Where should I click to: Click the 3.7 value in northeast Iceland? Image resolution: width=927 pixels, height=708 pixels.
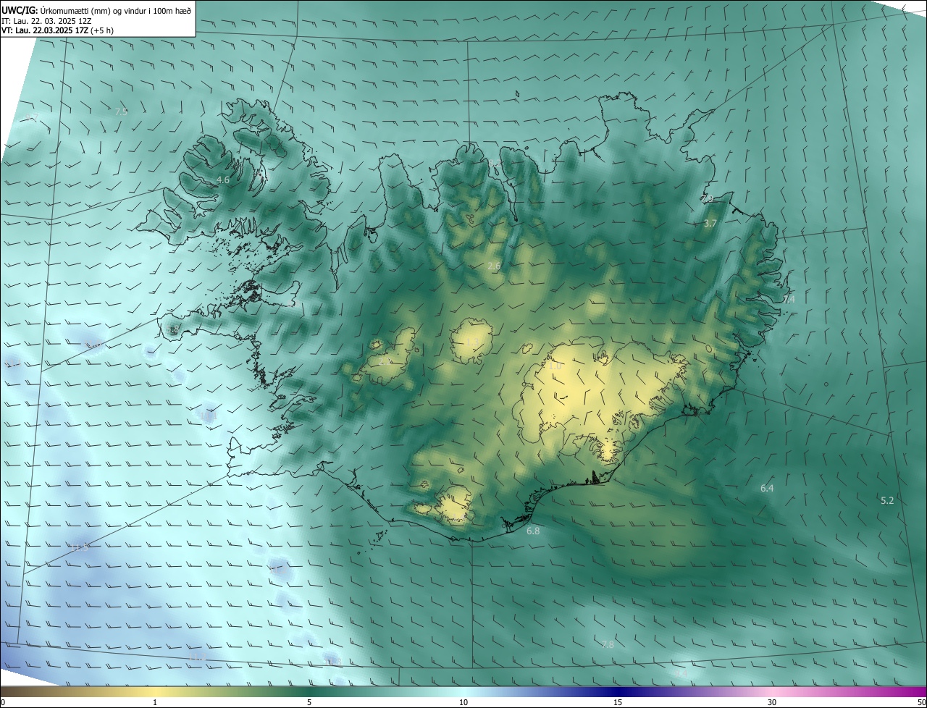click(x=710, y=224)
